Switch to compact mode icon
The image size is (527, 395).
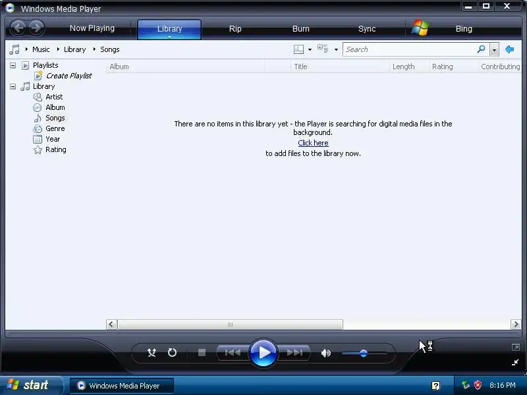[515, 363]
